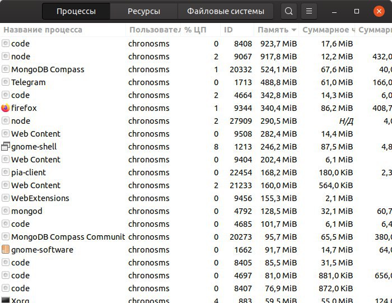Screen dimensions: 392x303
Task: Click icon of Web Content 21233
Action: (x=6, y=185)
